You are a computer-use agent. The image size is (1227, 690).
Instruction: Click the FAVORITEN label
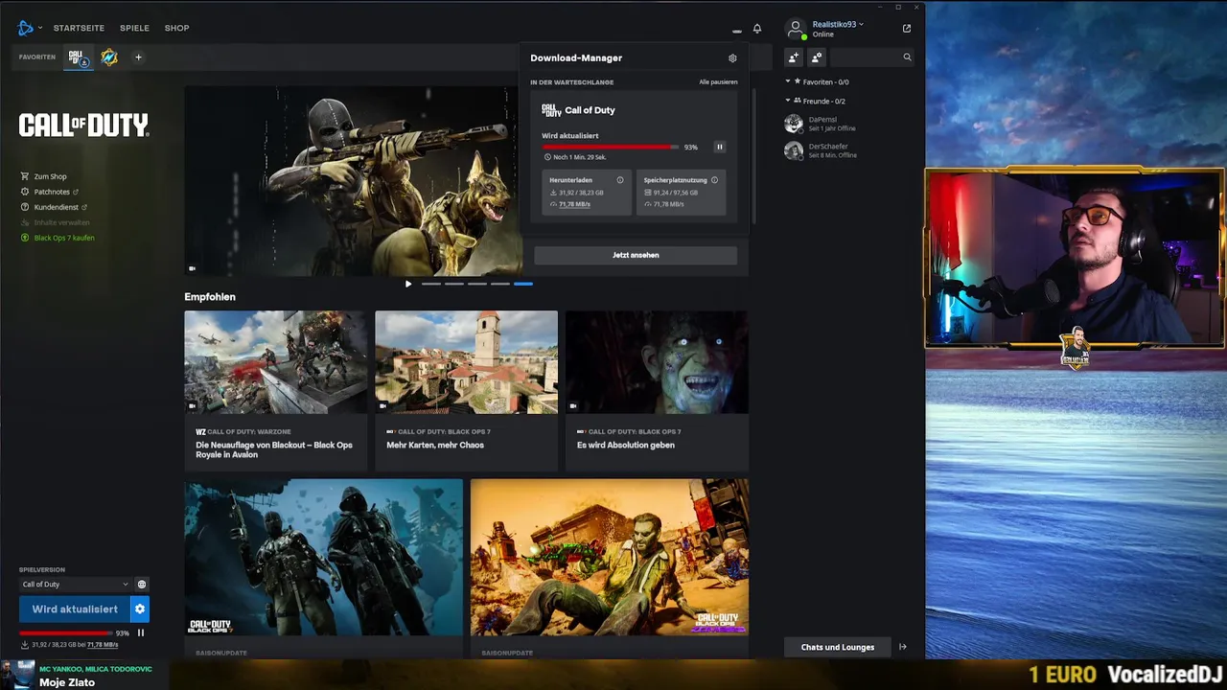[37, 57]
